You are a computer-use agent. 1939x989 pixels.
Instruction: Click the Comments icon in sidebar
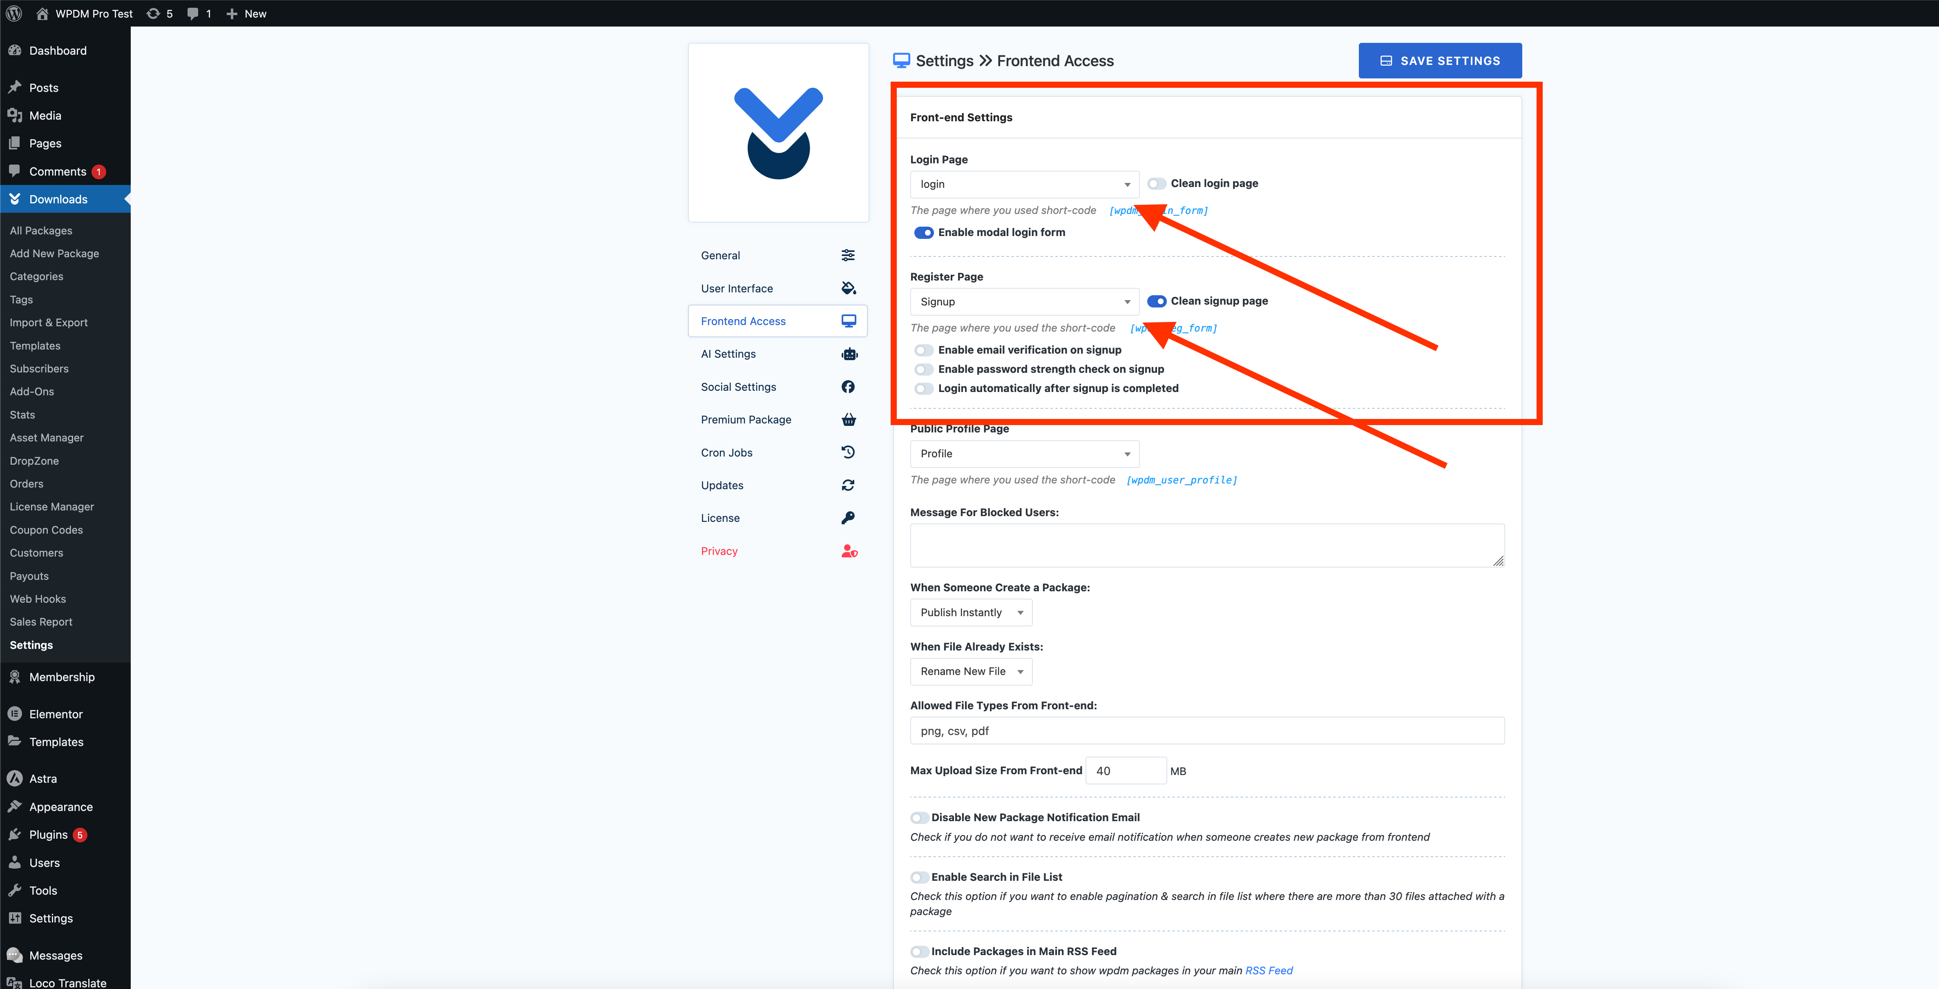coord(14,171)
